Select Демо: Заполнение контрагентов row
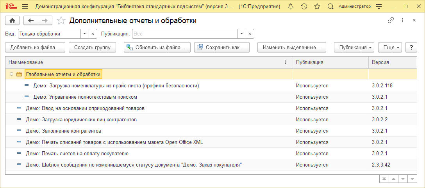 tap(63, 131)
